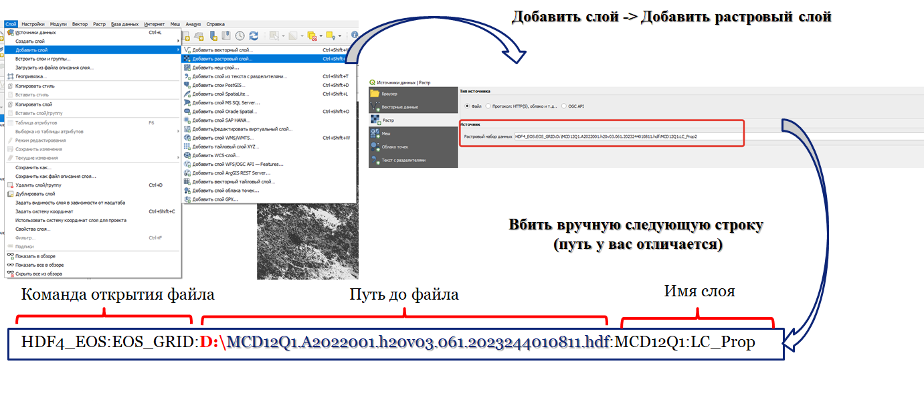The image size is (924, 404).
Task: Open the Модули menu
Action: 58,24
